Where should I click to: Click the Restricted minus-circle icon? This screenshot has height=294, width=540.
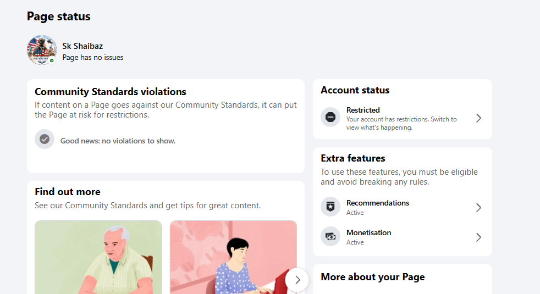pos(330,117)
